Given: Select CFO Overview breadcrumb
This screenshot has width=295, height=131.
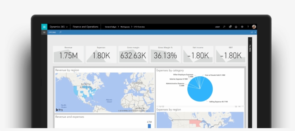Looking at the screenshot, I should point(139,27).
